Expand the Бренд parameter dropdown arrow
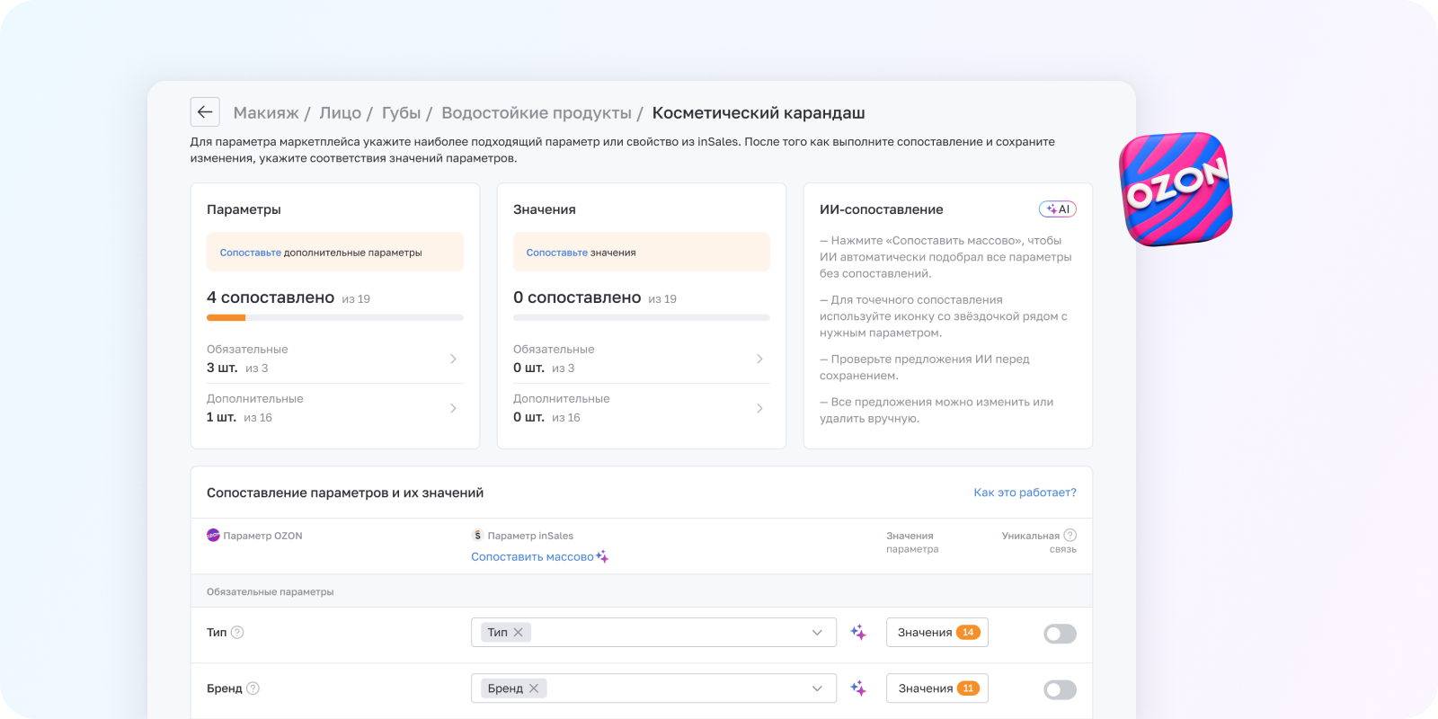The height and width of the screenshot is (719, 1438). pos(817,688)
